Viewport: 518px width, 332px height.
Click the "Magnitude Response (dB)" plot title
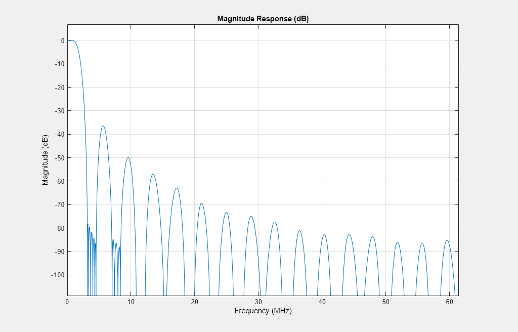(263, 19)
